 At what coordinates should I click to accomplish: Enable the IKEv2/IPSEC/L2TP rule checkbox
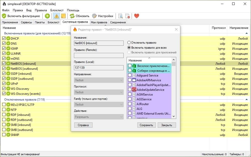click(4, 105)
